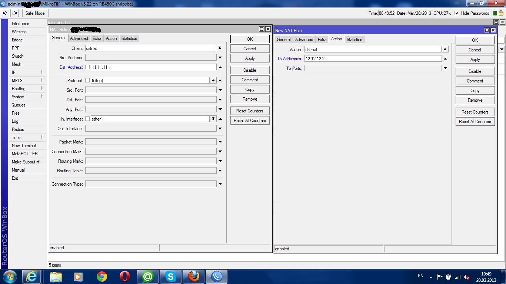Image resolution: width=506 pixels, height=284 pixels.
Task: Open the green @ messenger taskbar icon
Action: point(147,277)
